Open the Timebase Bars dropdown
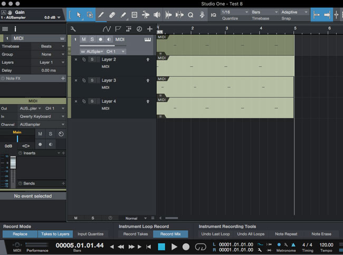 264,12
